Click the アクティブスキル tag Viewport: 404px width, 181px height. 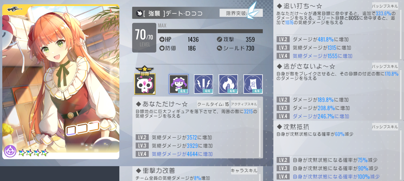click(244, 104)
